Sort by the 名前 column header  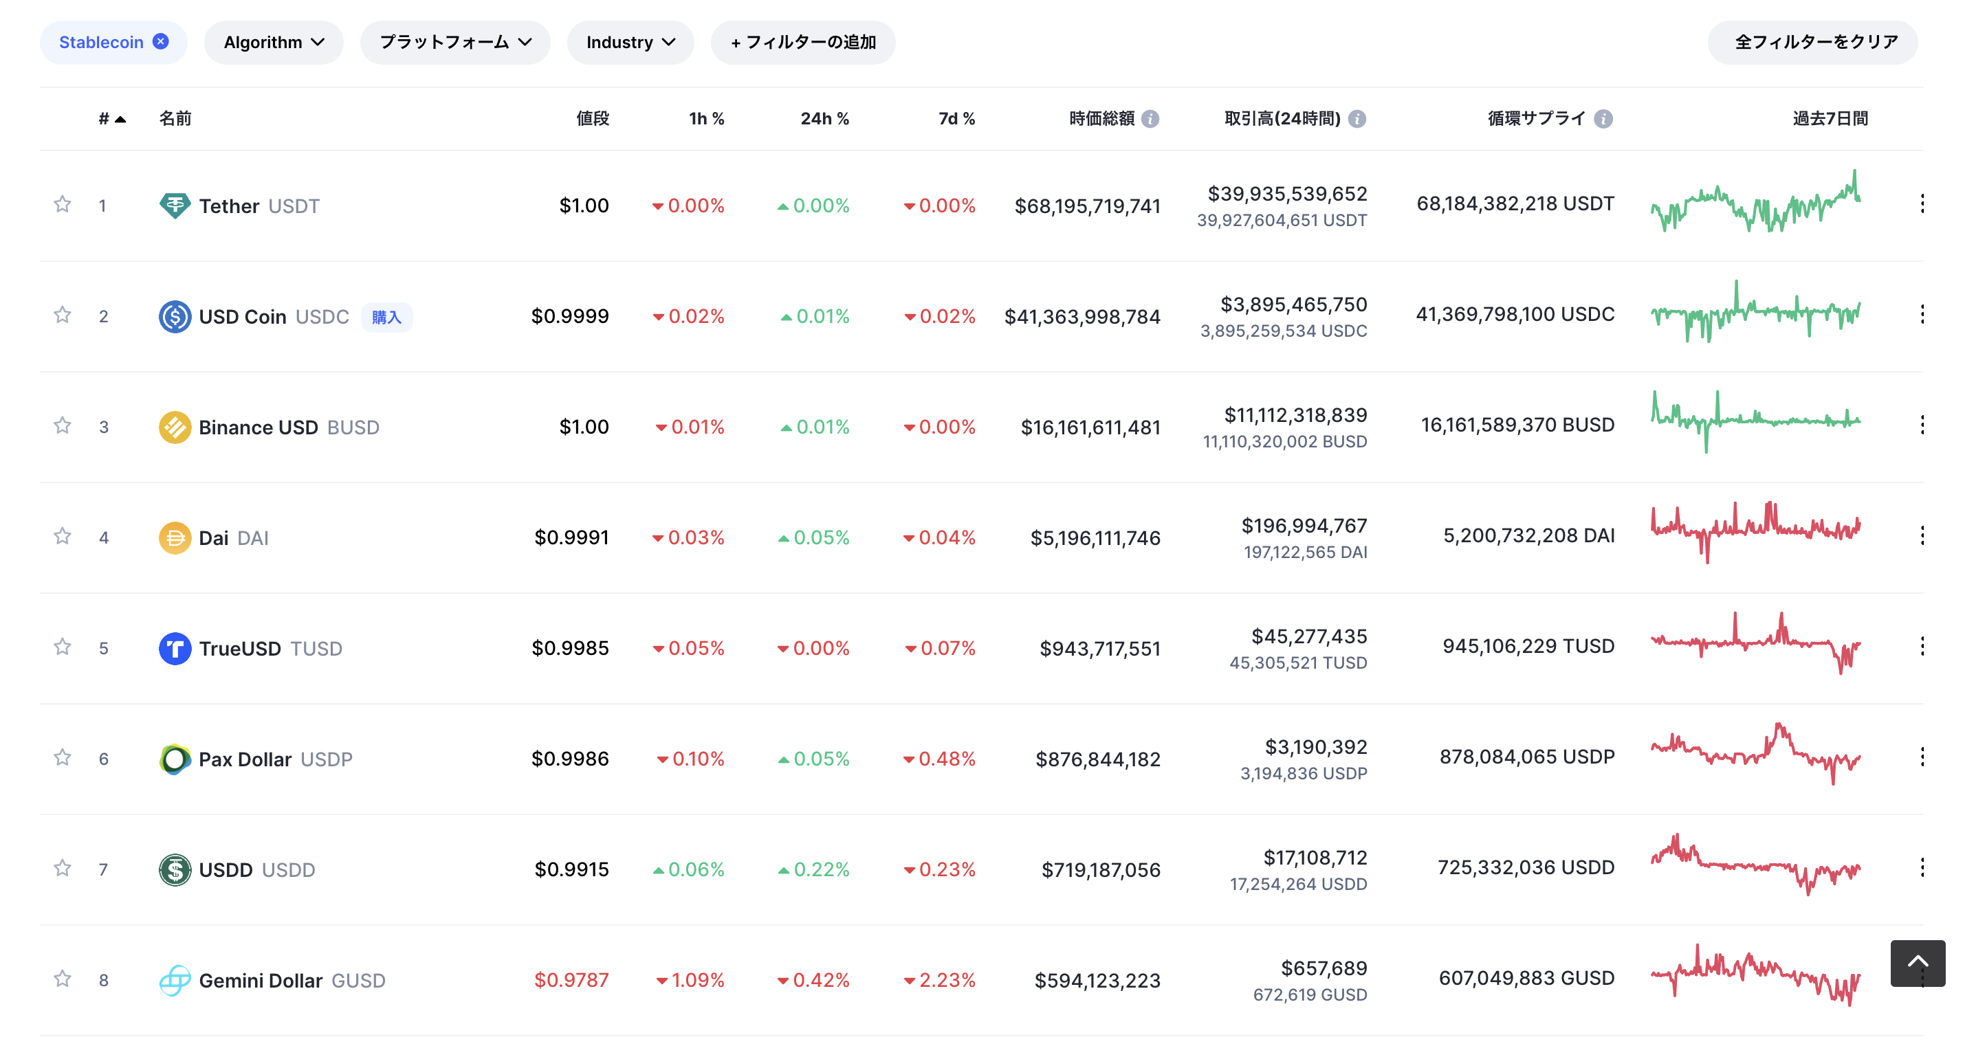tap(175, 119)
